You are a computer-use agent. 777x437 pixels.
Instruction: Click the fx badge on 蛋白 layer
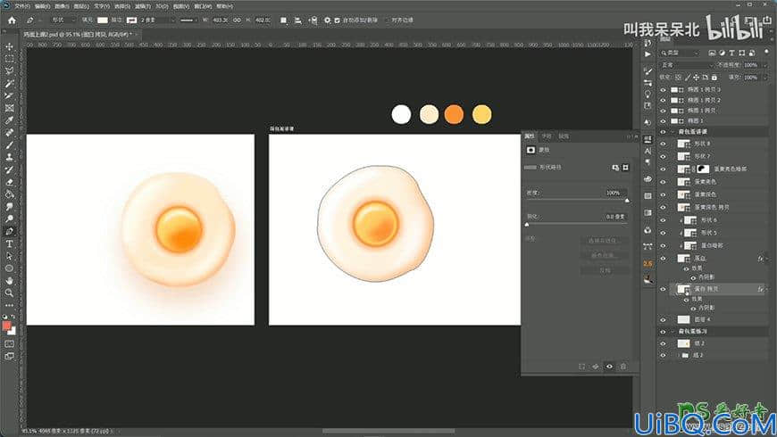[x=760, y=259]
